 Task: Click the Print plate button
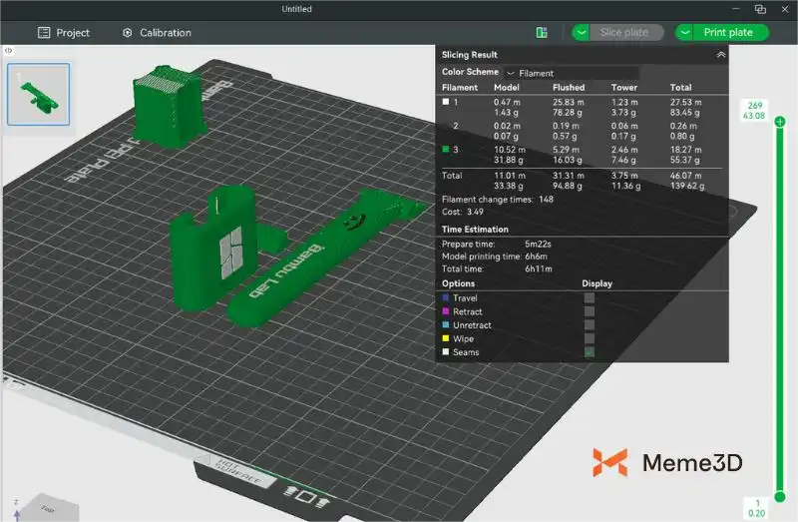(728, 33)
